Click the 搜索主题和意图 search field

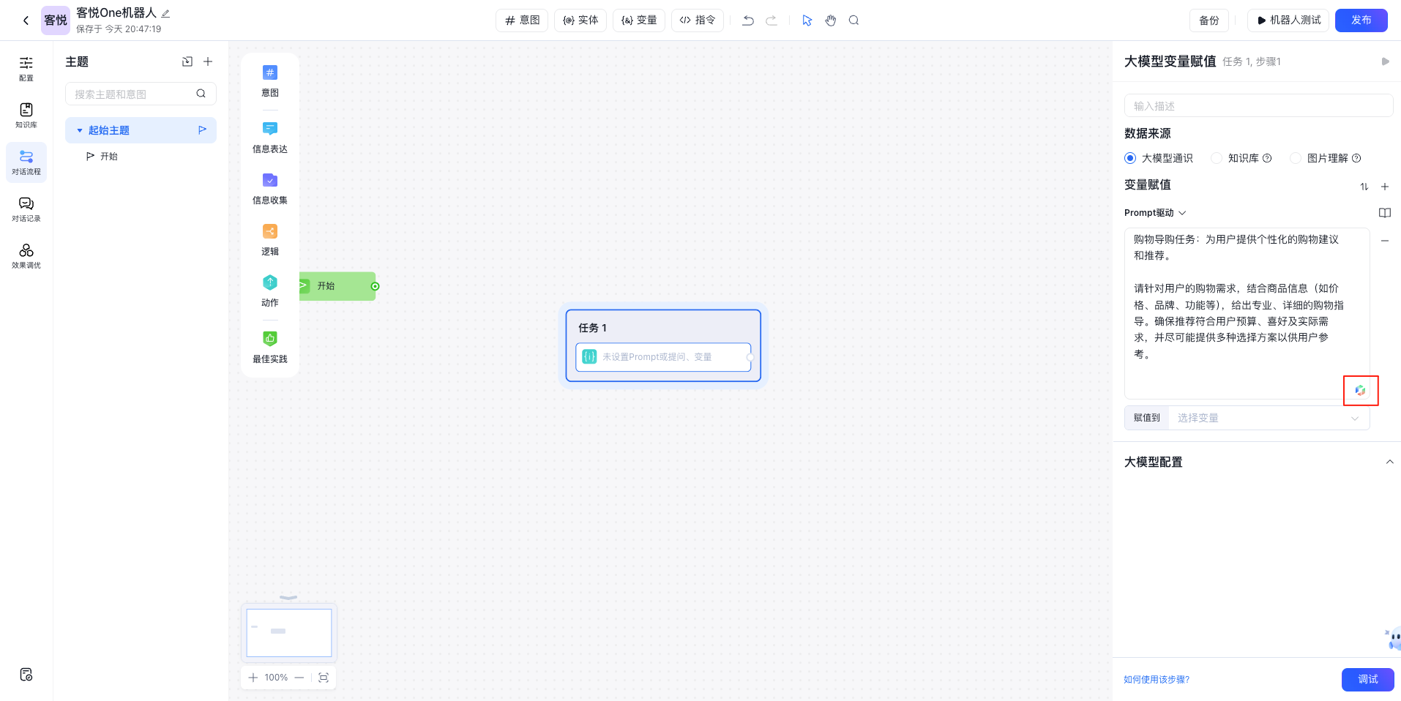[133, 94]
